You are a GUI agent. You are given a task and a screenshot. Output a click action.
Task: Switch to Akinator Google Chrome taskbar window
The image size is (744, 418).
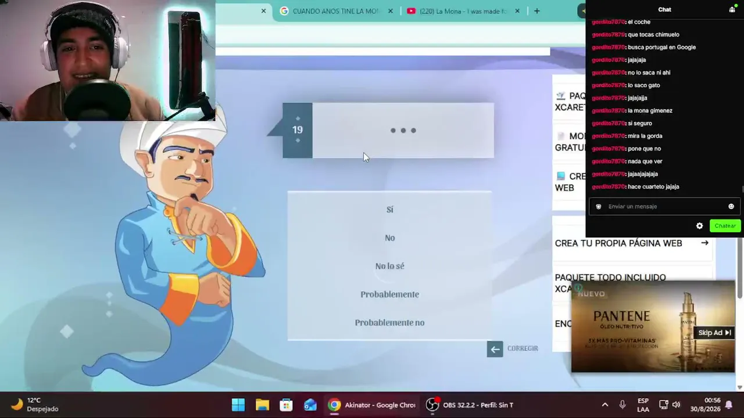coord(372,405)
